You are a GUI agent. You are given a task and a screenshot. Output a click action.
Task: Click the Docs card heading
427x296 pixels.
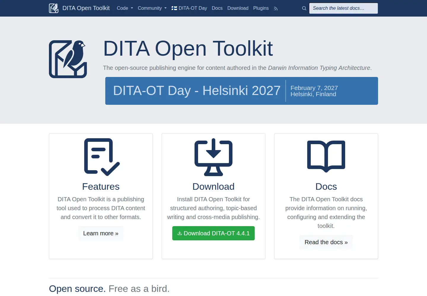click(326, 186)
